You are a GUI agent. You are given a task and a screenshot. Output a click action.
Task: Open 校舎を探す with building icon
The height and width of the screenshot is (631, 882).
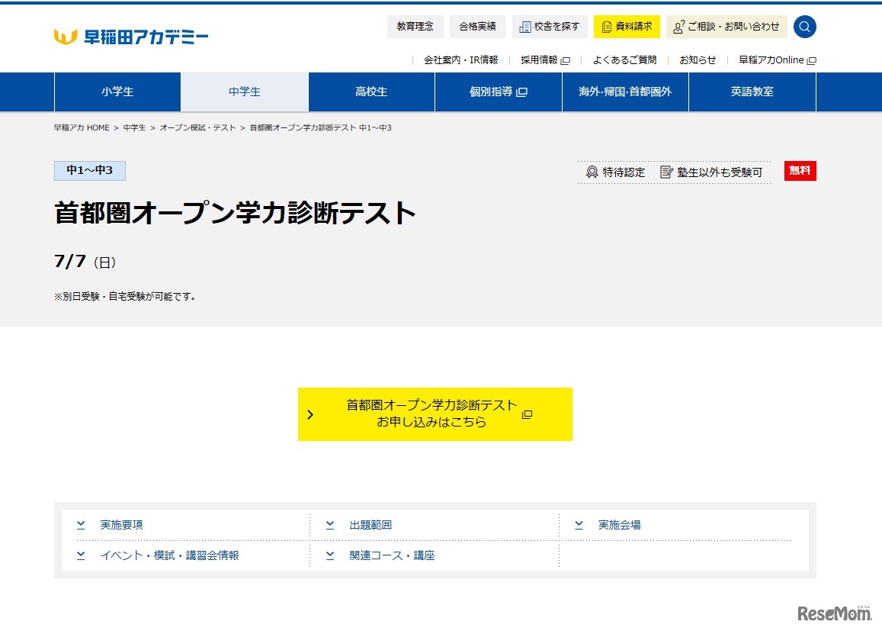[549, 27]
